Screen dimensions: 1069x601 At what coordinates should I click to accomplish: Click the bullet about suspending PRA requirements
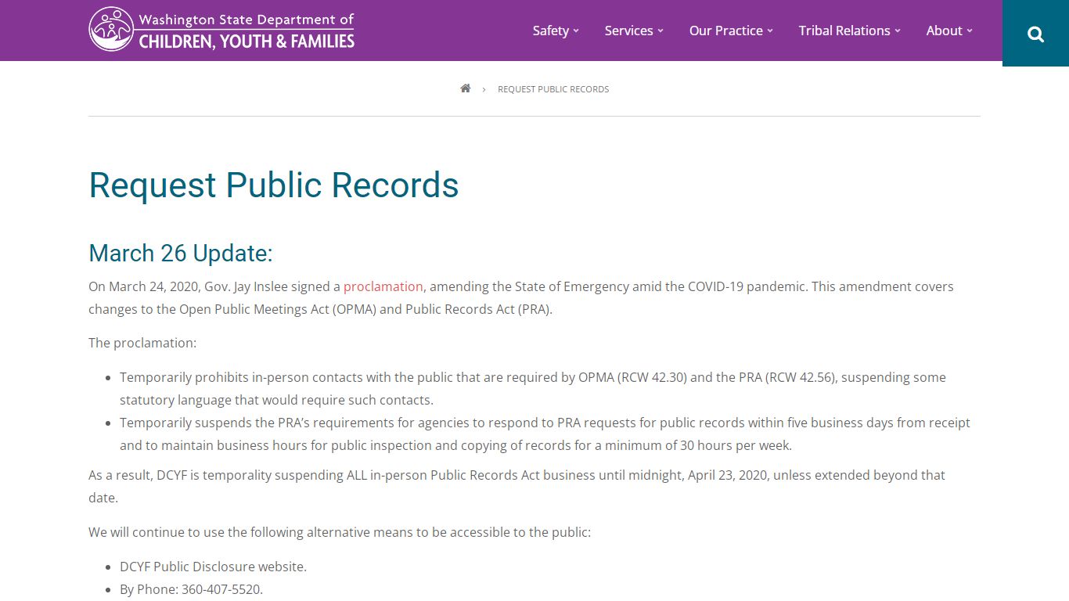(x=545, y=434)
